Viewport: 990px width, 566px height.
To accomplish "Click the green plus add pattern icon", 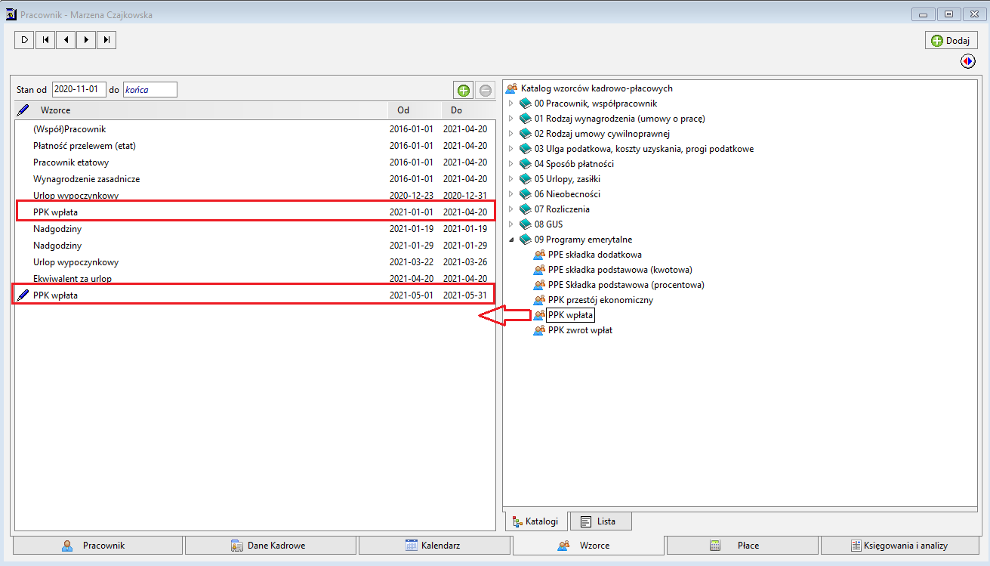I will pos(463,90).
